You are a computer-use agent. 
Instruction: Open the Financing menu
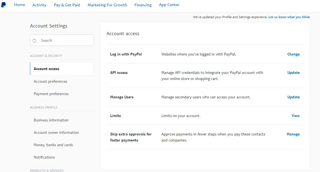tap(143, 5)
